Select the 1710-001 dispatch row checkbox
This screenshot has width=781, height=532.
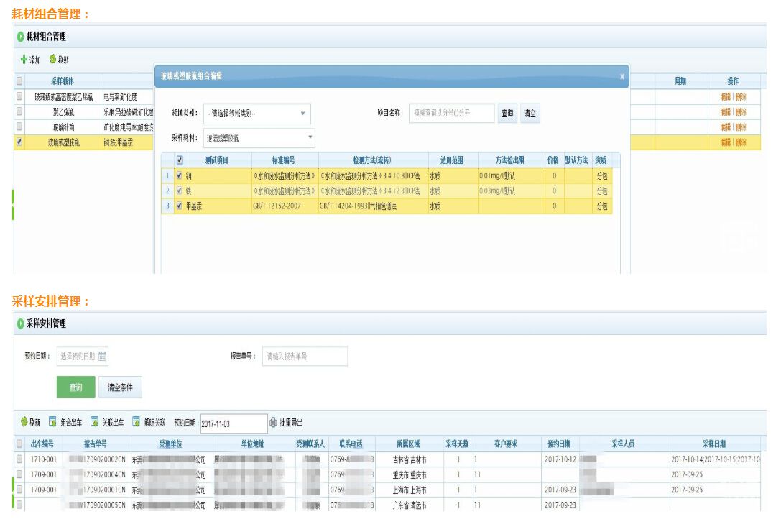pos(19,459)
